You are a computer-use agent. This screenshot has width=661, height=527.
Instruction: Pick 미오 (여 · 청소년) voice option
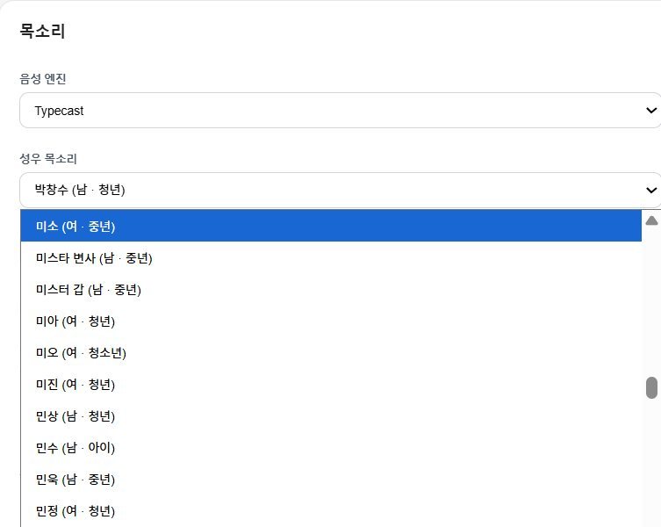[x=331, y=353]
